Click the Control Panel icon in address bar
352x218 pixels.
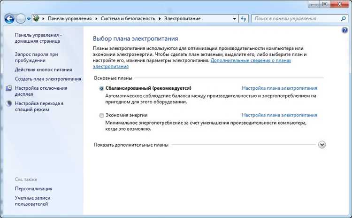[x=36, y=18]
